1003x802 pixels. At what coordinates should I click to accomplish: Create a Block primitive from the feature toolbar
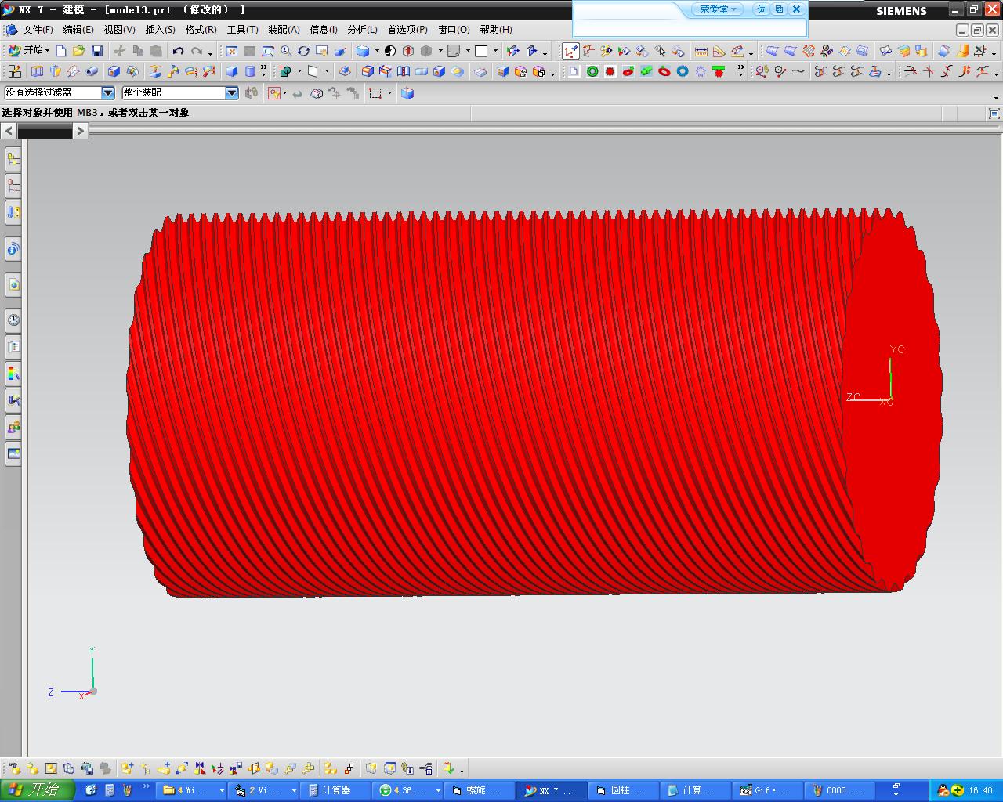point(232,71)
